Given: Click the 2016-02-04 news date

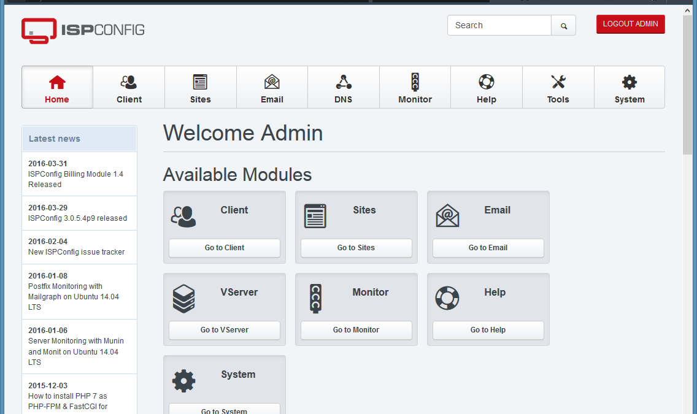Looking at the screenshot, I should 48,241.
